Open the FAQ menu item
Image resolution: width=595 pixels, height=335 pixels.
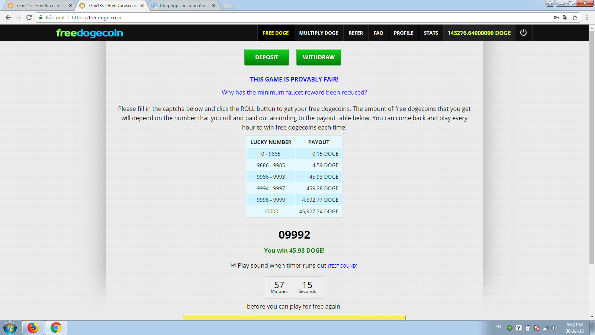pyautogui.click(x=378, y=33)
